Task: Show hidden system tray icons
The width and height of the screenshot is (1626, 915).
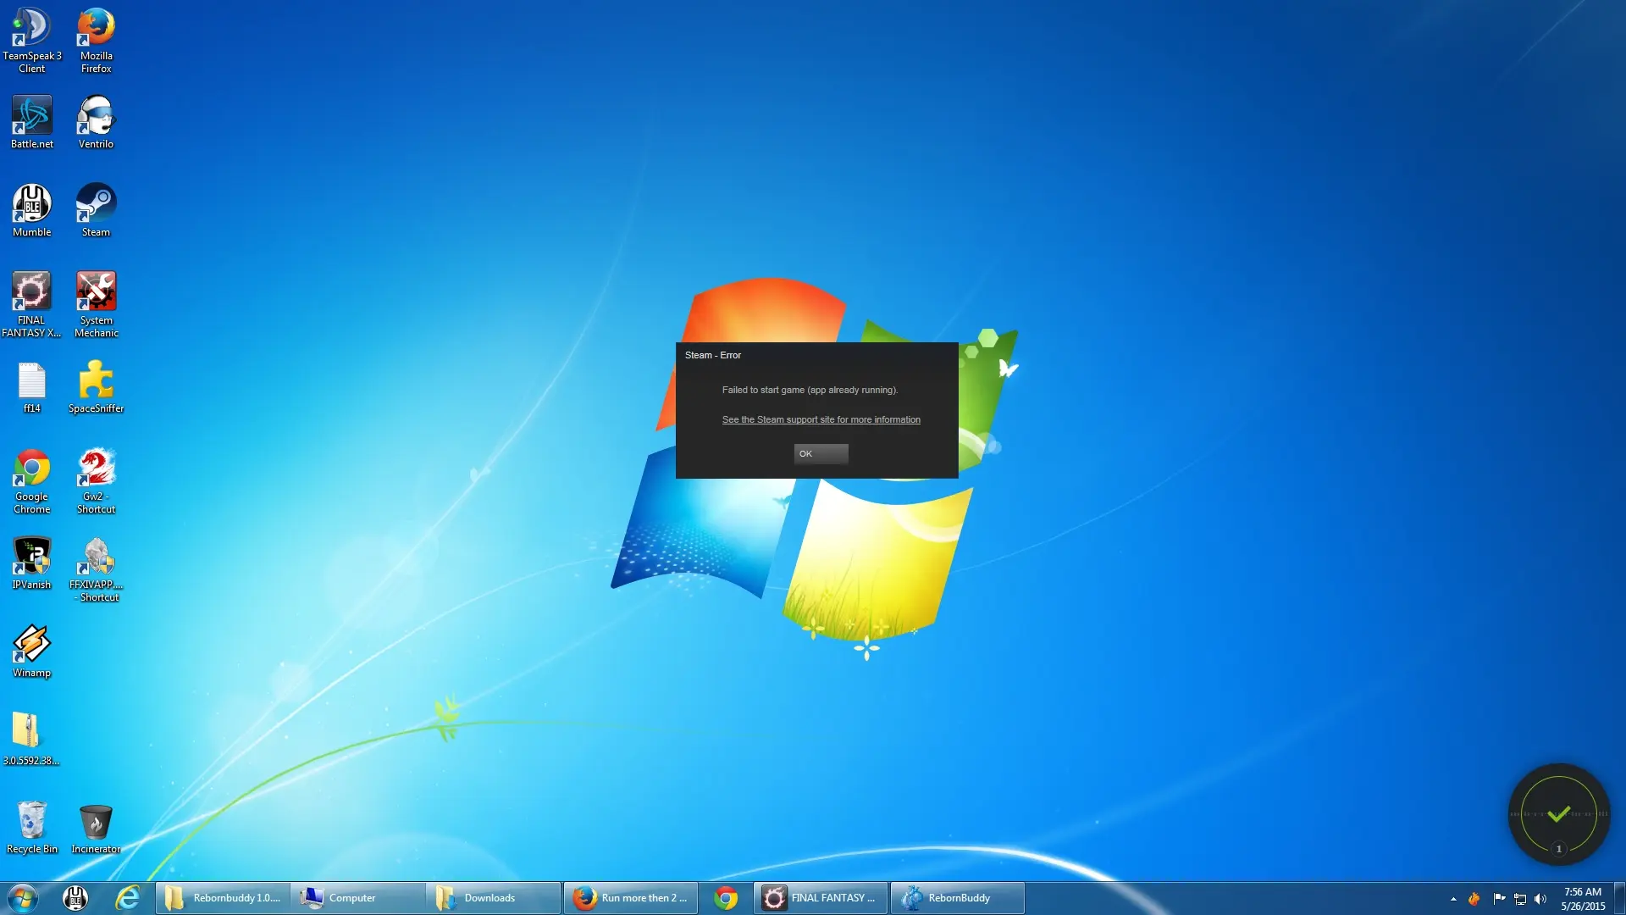Action: (x=1453, y=899)
